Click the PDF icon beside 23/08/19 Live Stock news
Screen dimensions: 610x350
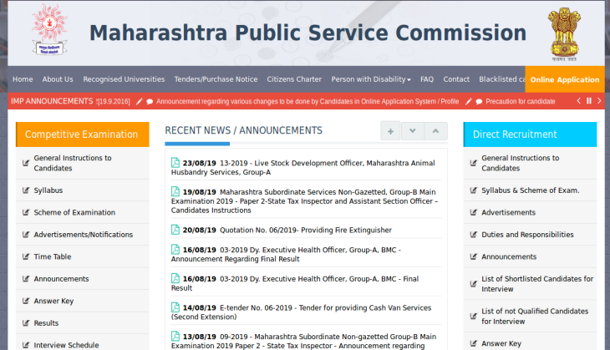(175, 163)
